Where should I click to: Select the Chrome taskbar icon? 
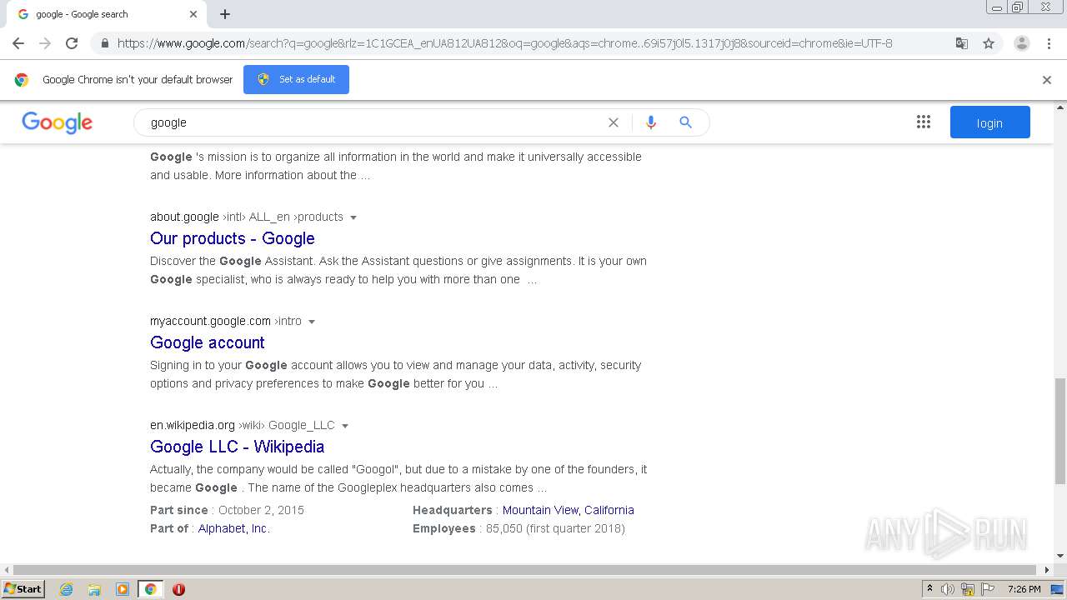[150, 589]
